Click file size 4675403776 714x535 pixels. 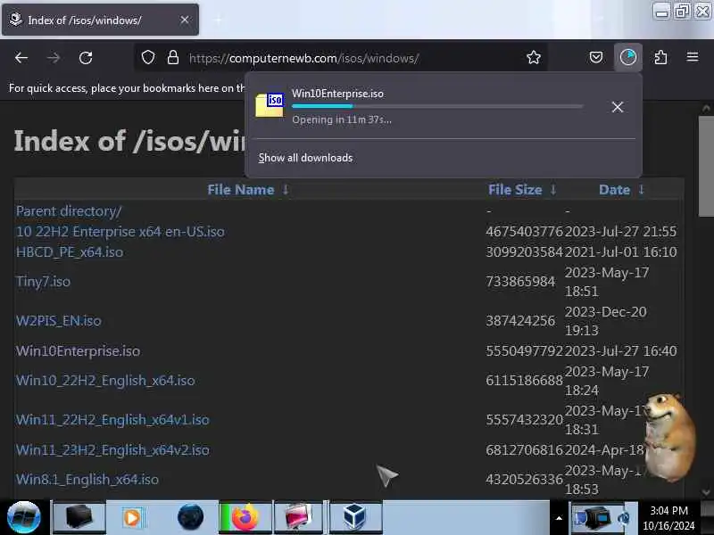pyautogui.click(x=524, y=232)
